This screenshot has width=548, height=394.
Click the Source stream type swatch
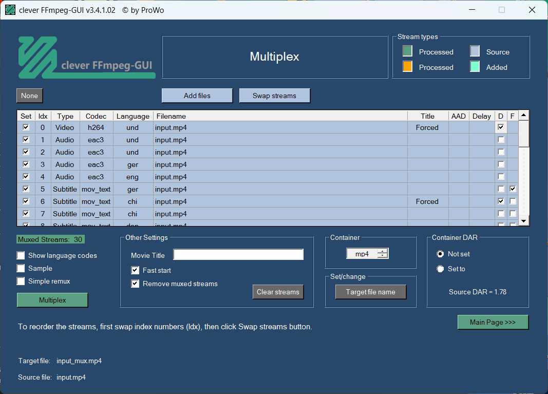click(475, 51)
